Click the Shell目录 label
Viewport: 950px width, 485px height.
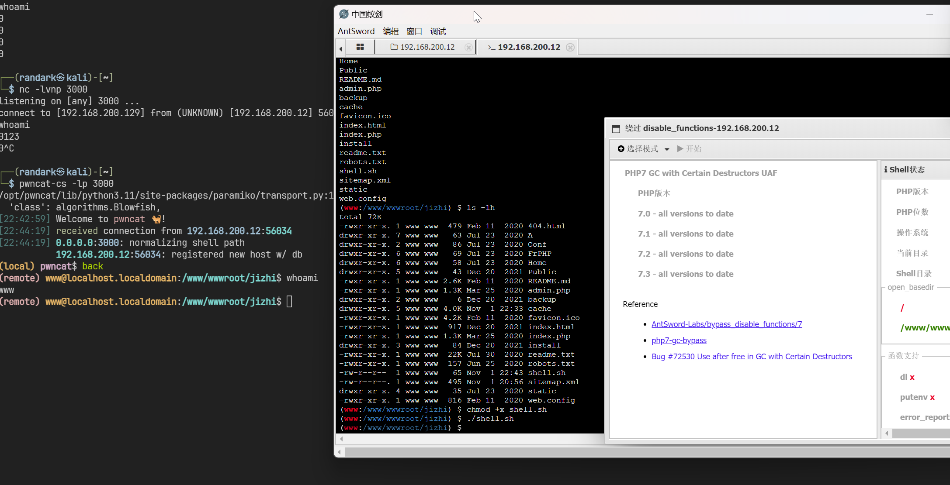[x=914, y=274]
